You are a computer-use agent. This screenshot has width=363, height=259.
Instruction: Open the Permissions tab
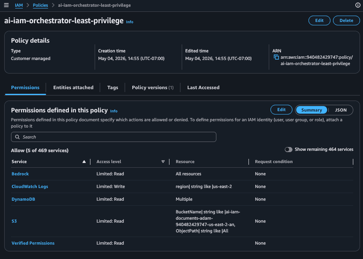[25, 87]
